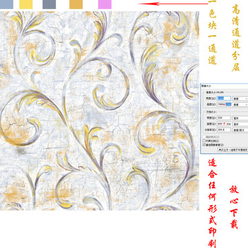Expand the document width 毫米 unit dropdown
248x248 pixels.
[x=240, y=118]
